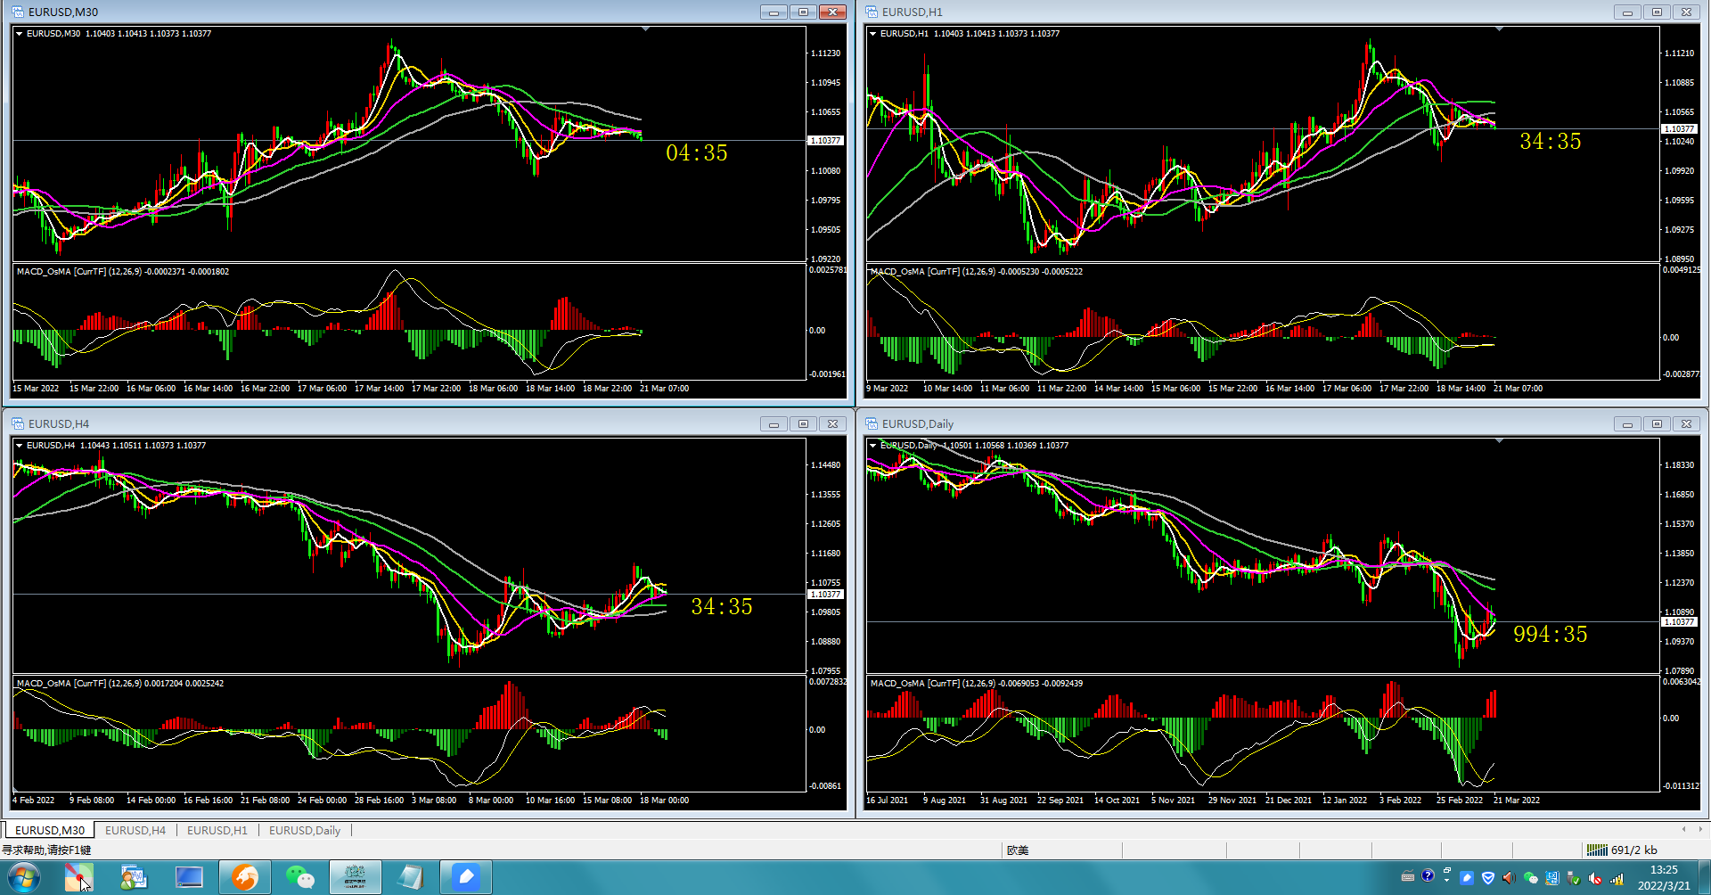Click the chart shift triangle atop Daily chart
Image resolution: width=1711 pixels, height=895 pixels.
point(1499,441)
